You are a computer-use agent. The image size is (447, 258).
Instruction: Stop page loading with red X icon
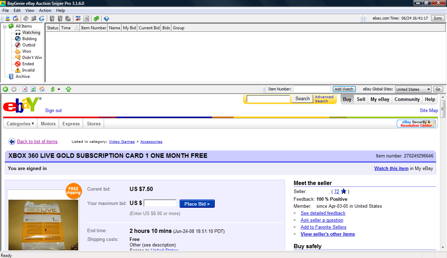(x=25, y=89)
